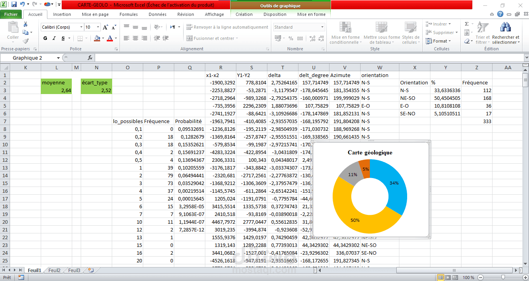The image size is (529, 281).
Task: Click the decrease indent icon
Action: pyautogui.click(x=156, y=38)
